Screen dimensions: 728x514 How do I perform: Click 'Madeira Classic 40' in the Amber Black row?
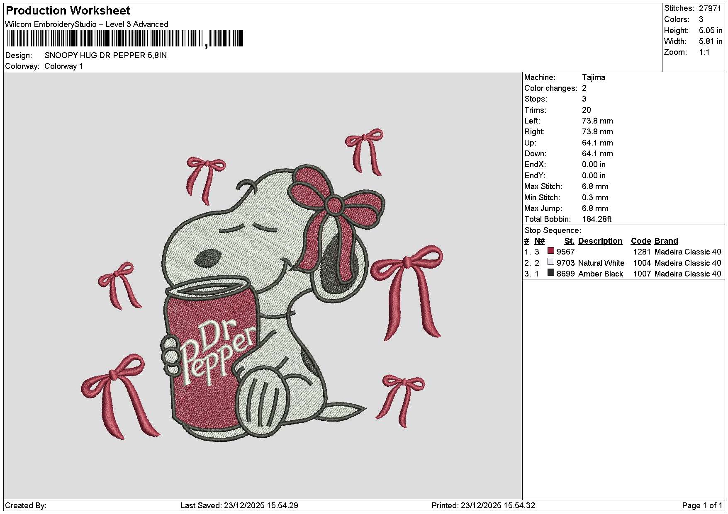[688, 274]
